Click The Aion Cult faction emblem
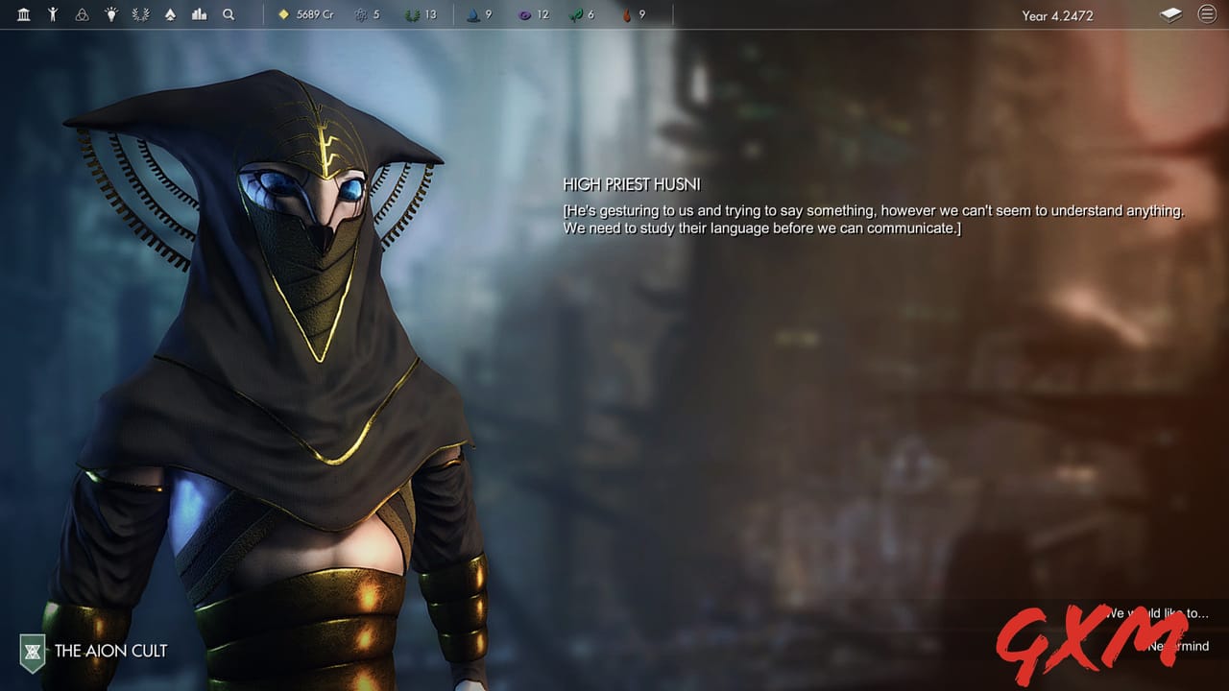The height and width of the screenshot is (691, 1229). point(32,650)
